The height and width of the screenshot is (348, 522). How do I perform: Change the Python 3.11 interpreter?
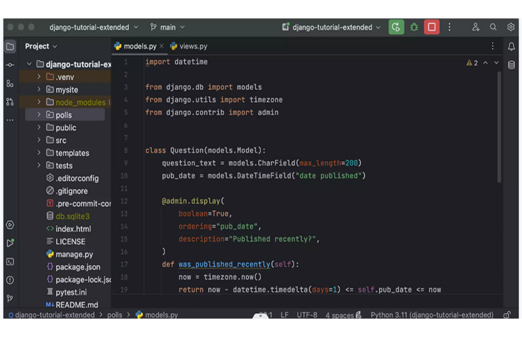[432, 315]
